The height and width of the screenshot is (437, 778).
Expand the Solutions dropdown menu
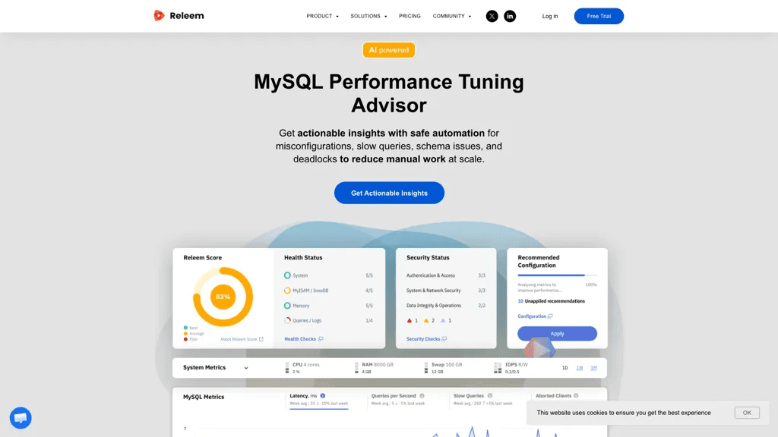[x=368, y=17]
